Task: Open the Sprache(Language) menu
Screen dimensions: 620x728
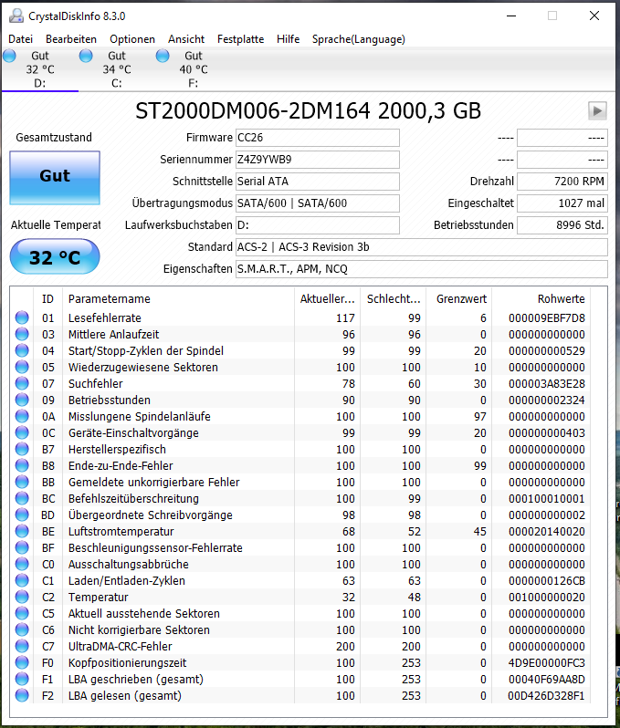Action: (359, 39)
